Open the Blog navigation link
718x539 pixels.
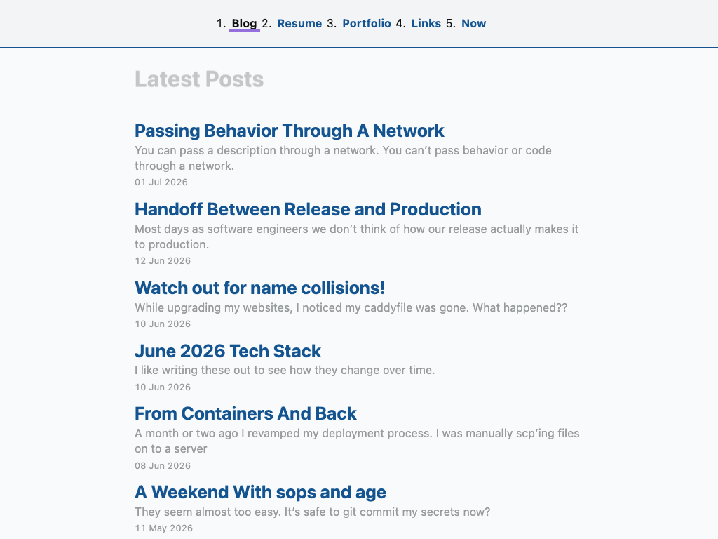(x=245, y=23)
